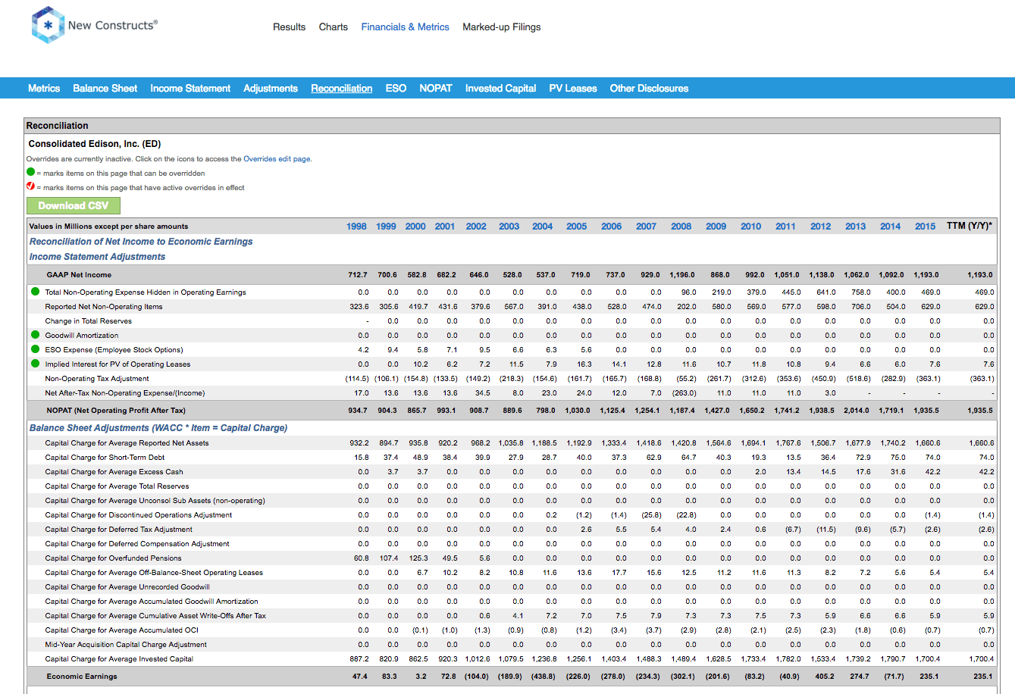Click 'Non-Operating Tax Adjustment' row label
The height and width of the screenshot is (694, 1015).
tap(97, 378)
